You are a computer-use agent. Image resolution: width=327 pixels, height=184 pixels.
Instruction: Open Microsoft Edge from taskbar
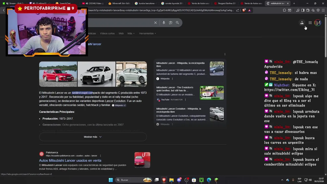point(209,180)
